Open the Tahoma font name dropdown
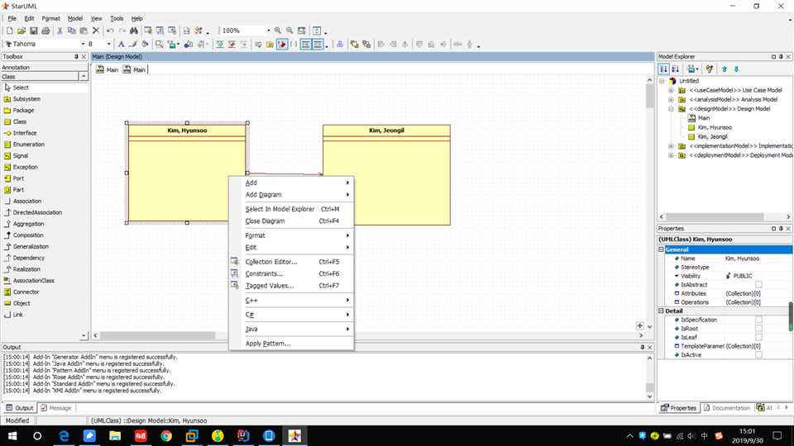The width and height of the screenshot is (794, 446). 83,45
